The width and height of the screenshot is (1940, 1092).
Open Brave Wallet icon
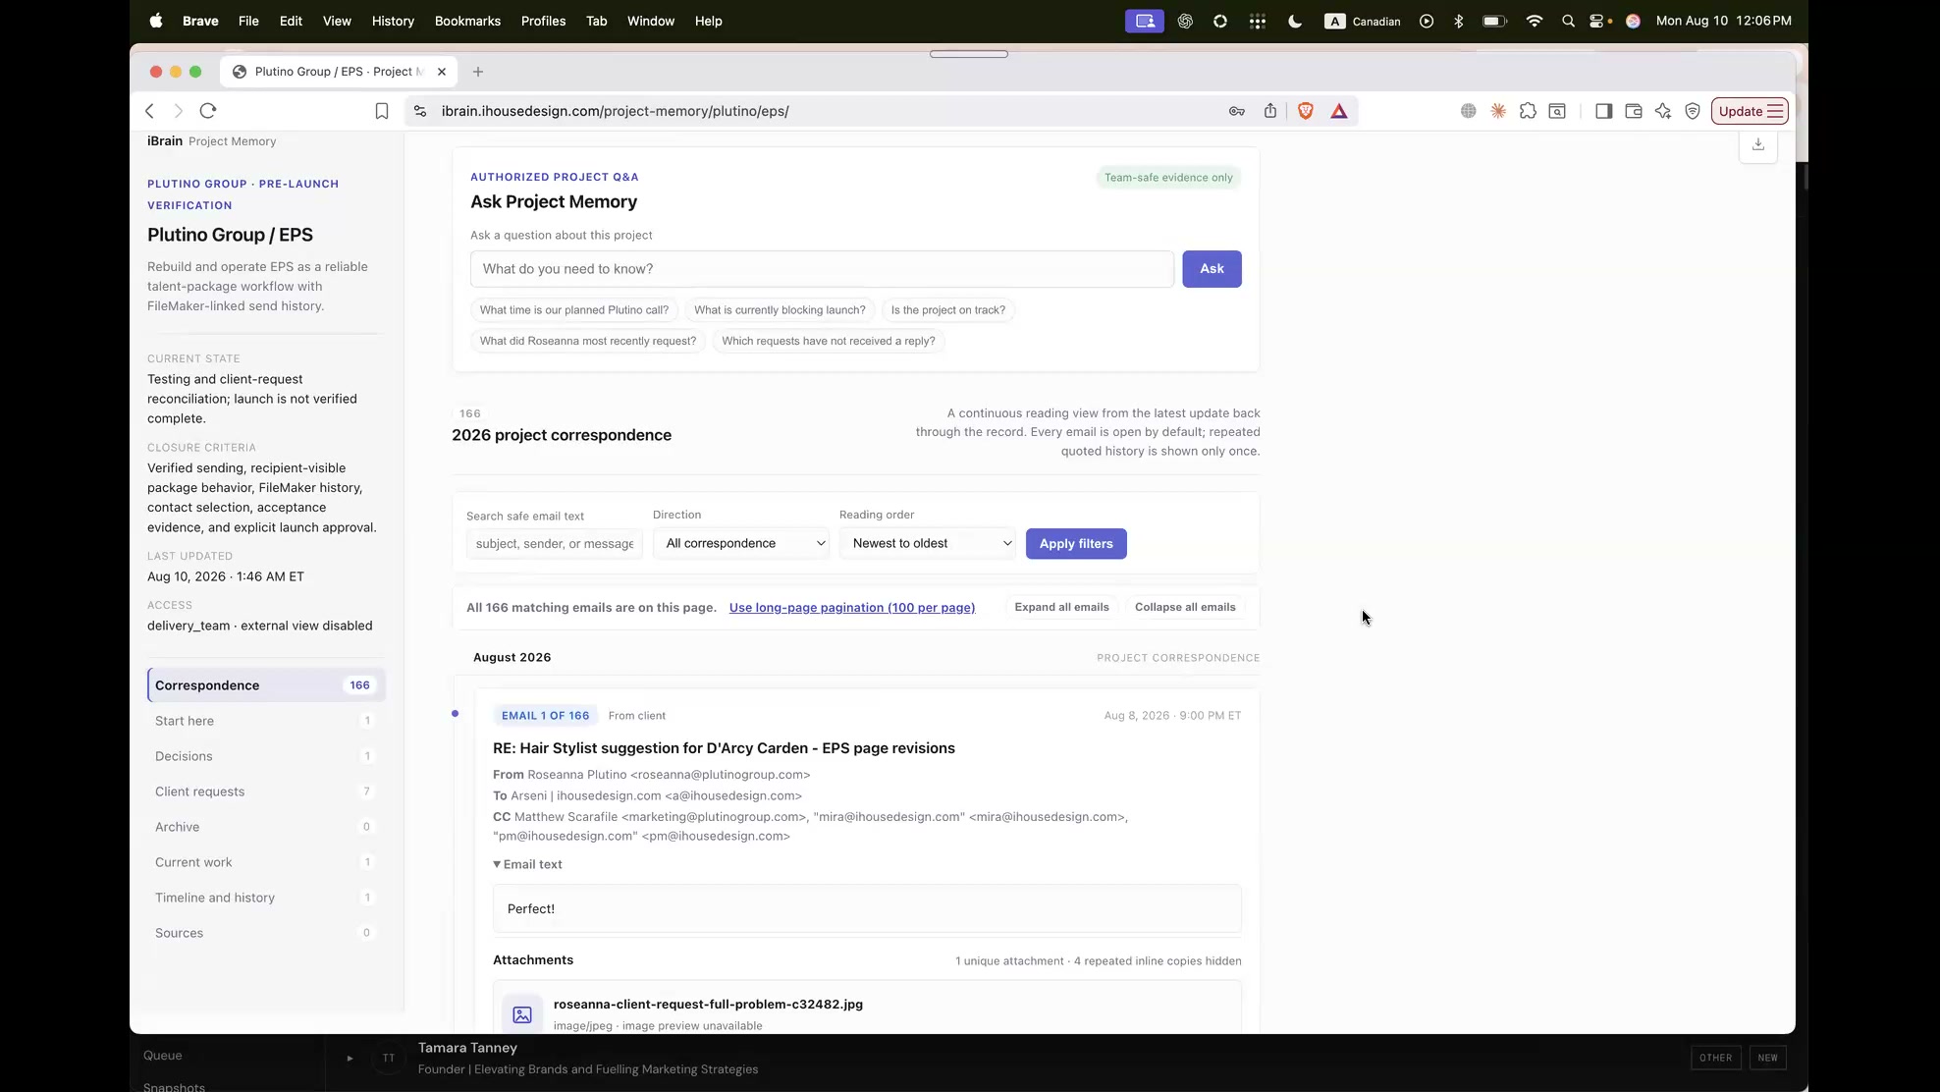click(1634, 111)
